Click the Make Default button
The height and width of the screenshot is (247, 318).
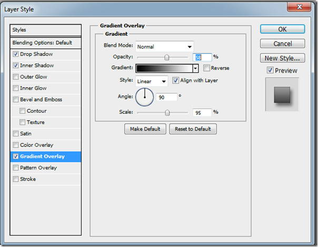pos(145,129)
